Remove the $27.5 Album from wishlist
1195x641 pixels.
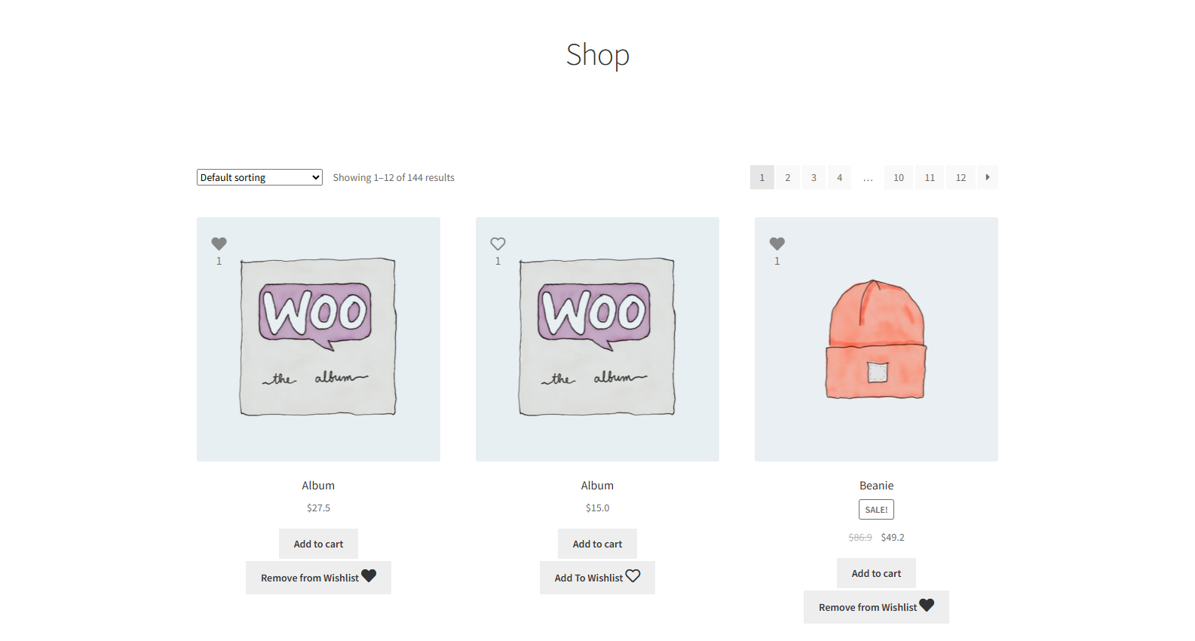click(x=318, y=578)
